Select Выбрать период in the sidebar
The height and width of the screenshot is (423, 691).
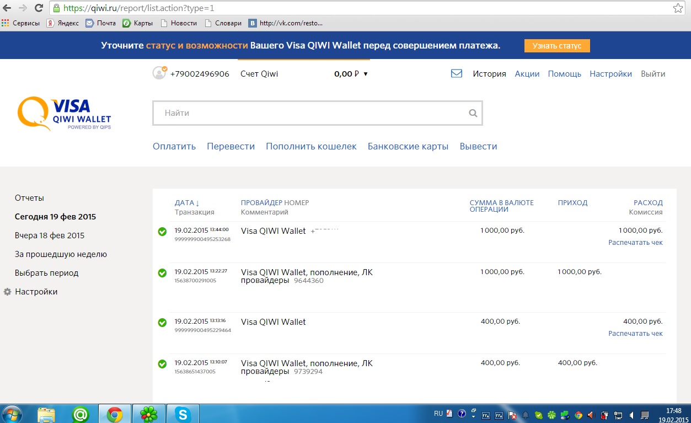47,273
